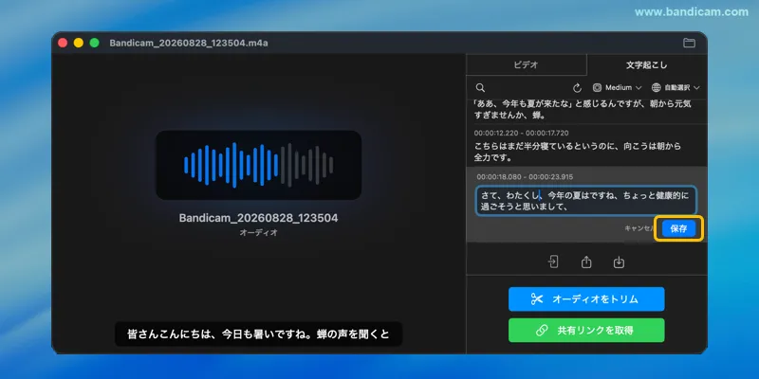Switch to the ビデオ tab
The height and width of the screenshot is (379, 759).
pos(527,64)
